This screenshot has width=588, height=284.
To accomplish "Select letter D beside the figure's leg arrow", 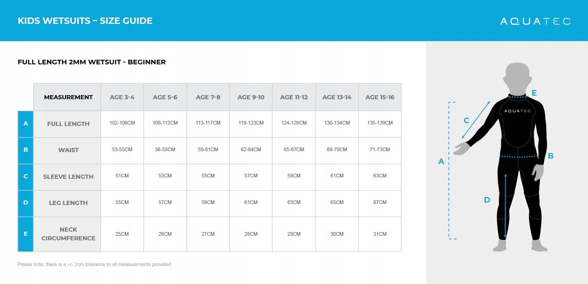I will 487,200.
